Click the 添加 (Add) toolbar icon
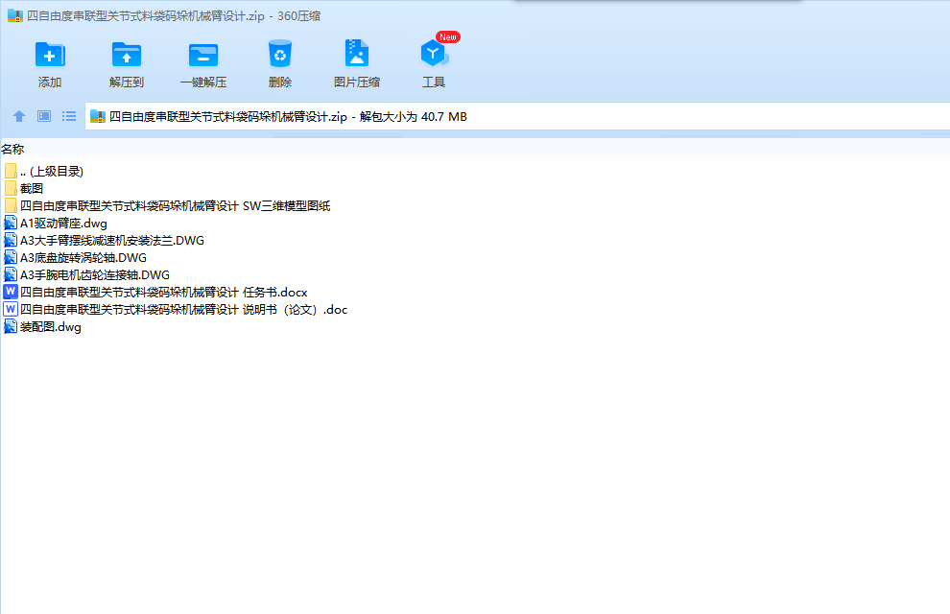 50,55
